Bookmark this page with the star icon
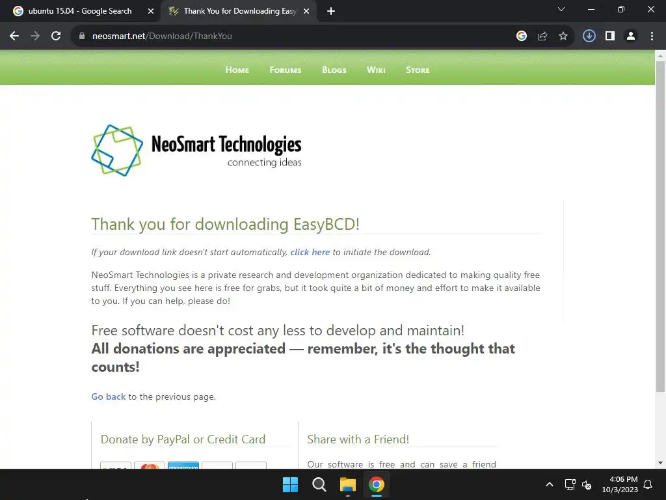666x500 pixels. [563, 36]
